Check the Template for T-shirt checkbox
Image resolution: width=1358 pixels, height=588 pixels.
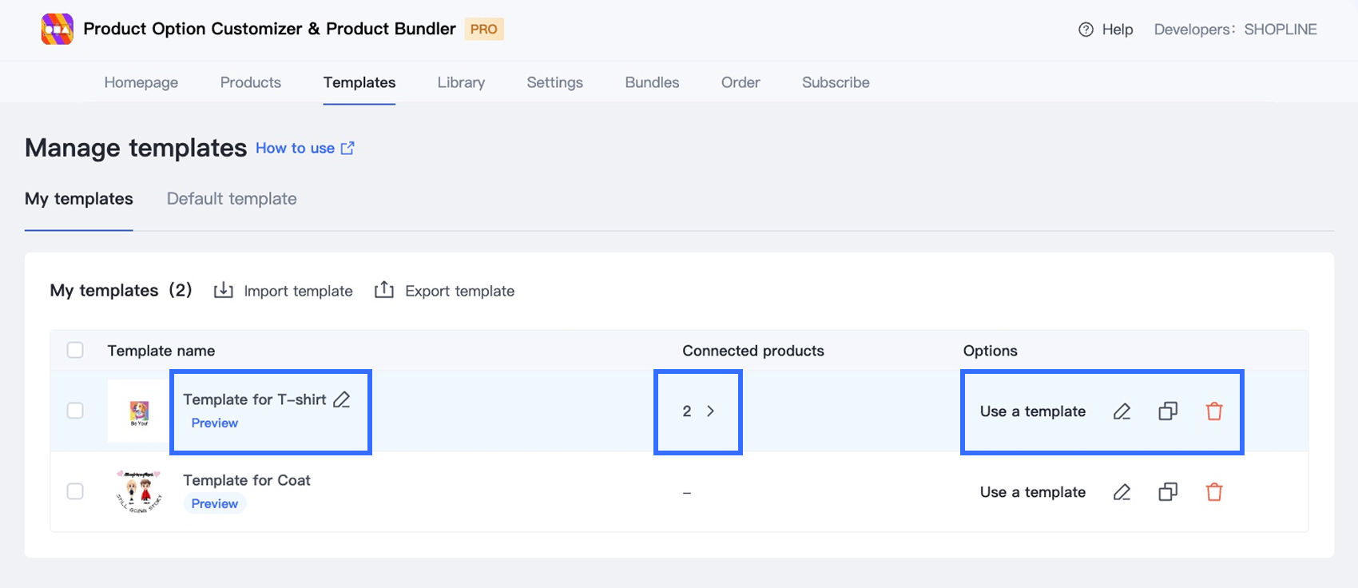pyautogui.click(x=75, y=411)
